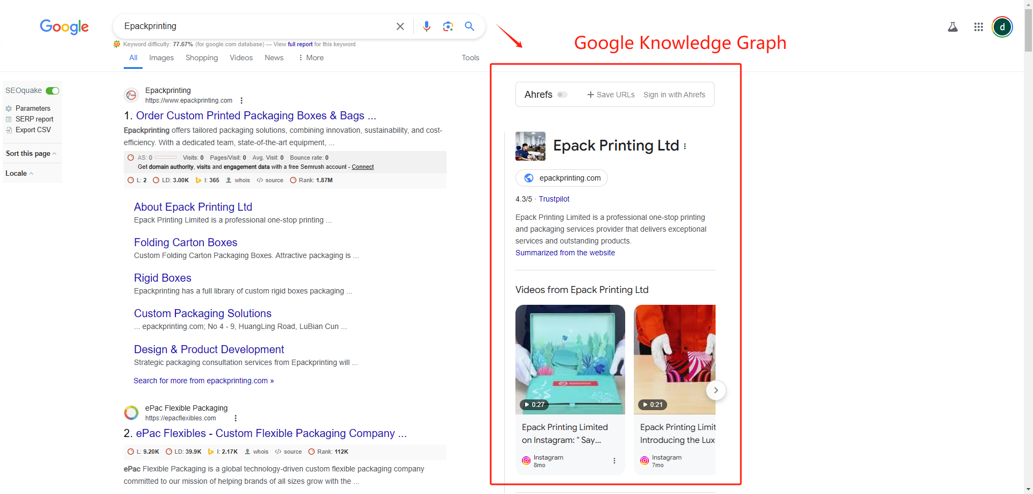Viewport: 1033px width, 494px height.
Task: Open the News tab
Action: click(274, 58)
